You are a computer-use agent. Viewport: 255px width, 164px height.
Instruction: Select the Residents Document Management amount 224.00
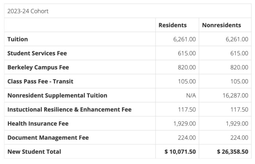[x=187, y=137]
